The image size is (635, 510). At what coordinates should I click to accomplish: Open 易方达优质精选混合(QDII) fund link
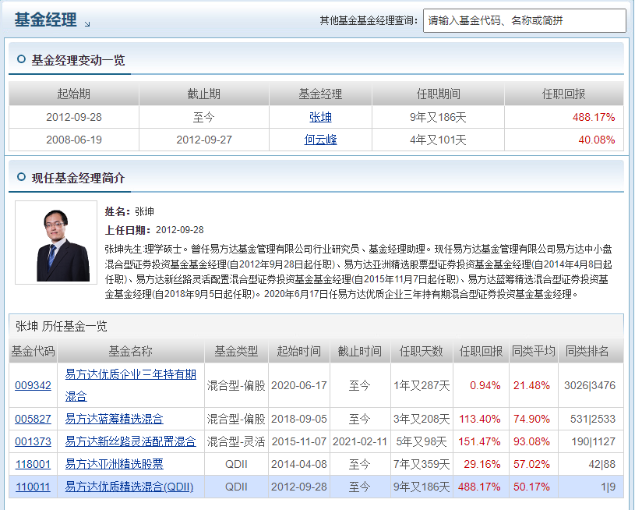click(129, 487)
